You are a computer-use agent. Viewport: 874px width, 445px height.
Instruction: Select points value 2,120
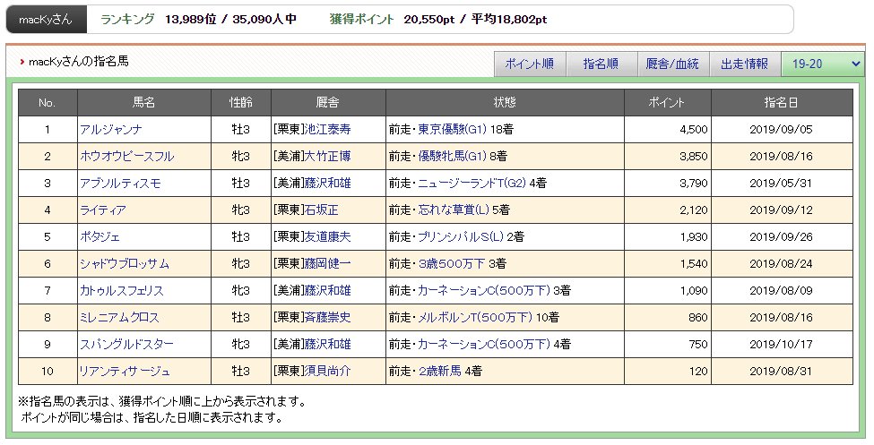coord(694,210)
